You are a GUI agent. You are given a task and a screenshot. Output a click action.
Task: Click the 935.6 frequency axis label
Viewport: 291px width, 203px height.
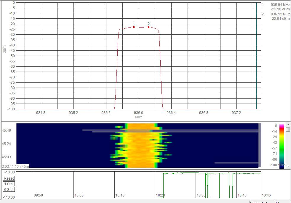(106, 113)
